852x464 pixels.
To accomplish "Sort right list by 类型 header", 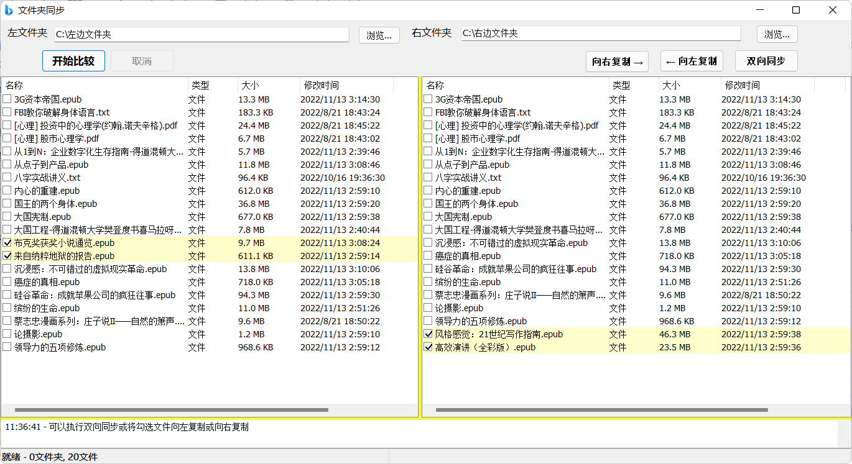I will (x=621, y=85).
